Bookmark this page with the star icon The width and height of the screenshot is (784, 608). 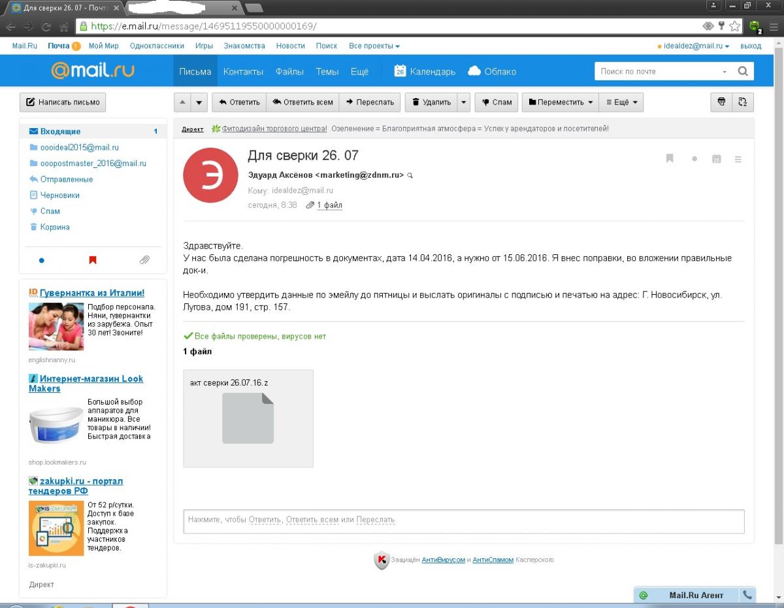click(735, 26)
